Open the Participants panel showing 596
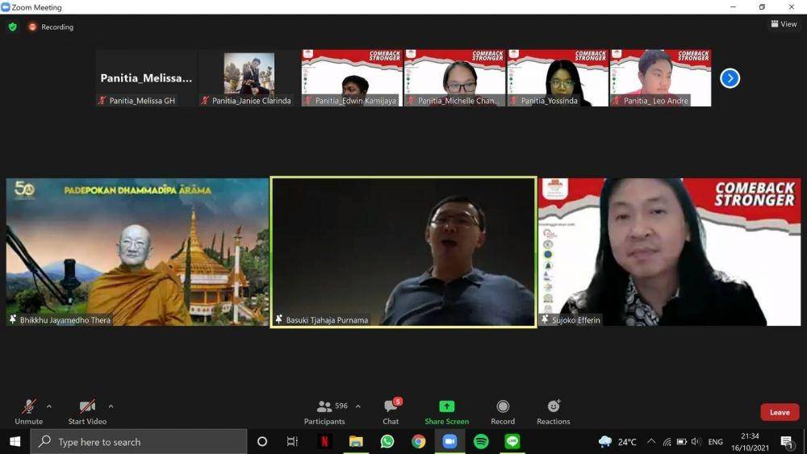The width and height of the screenshot is (807, 454). (x=324, y=412)
